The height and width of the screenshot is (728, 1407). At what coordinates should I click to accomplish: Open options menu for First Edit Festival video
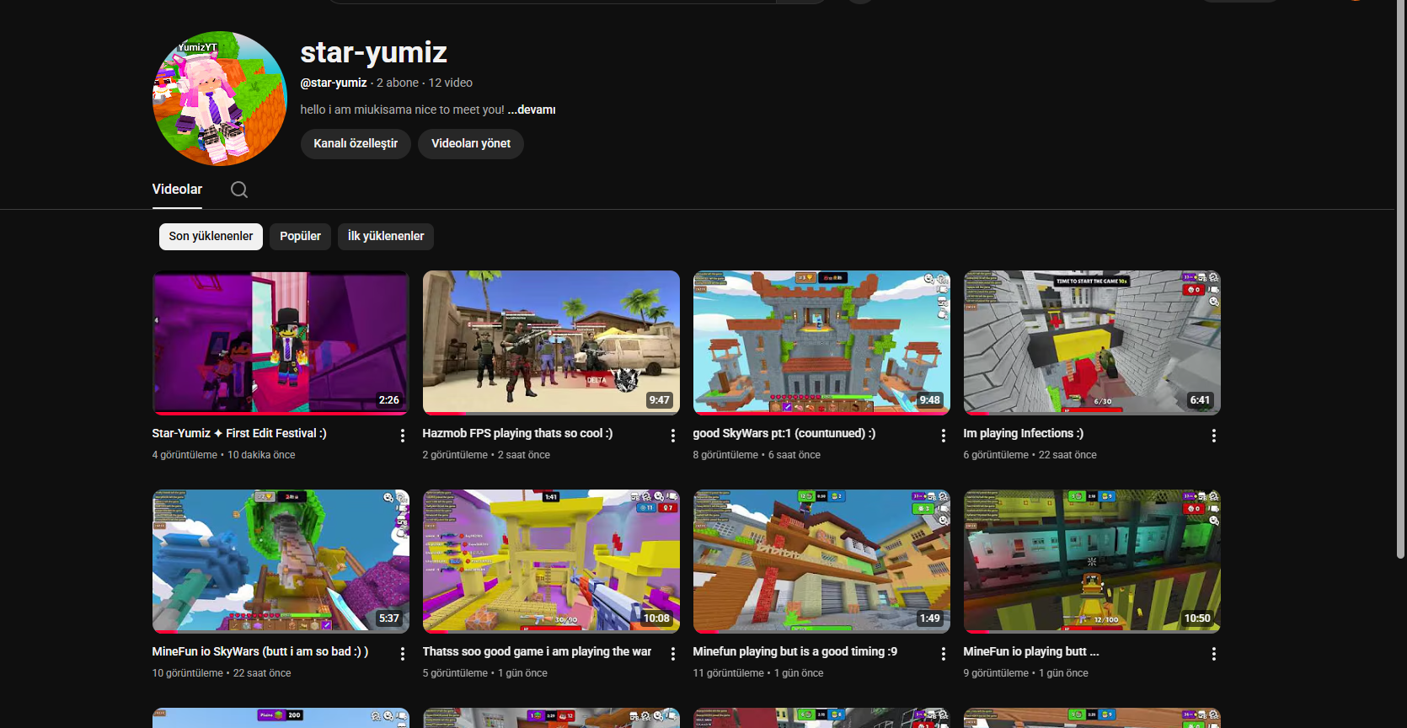pos(402,436)
